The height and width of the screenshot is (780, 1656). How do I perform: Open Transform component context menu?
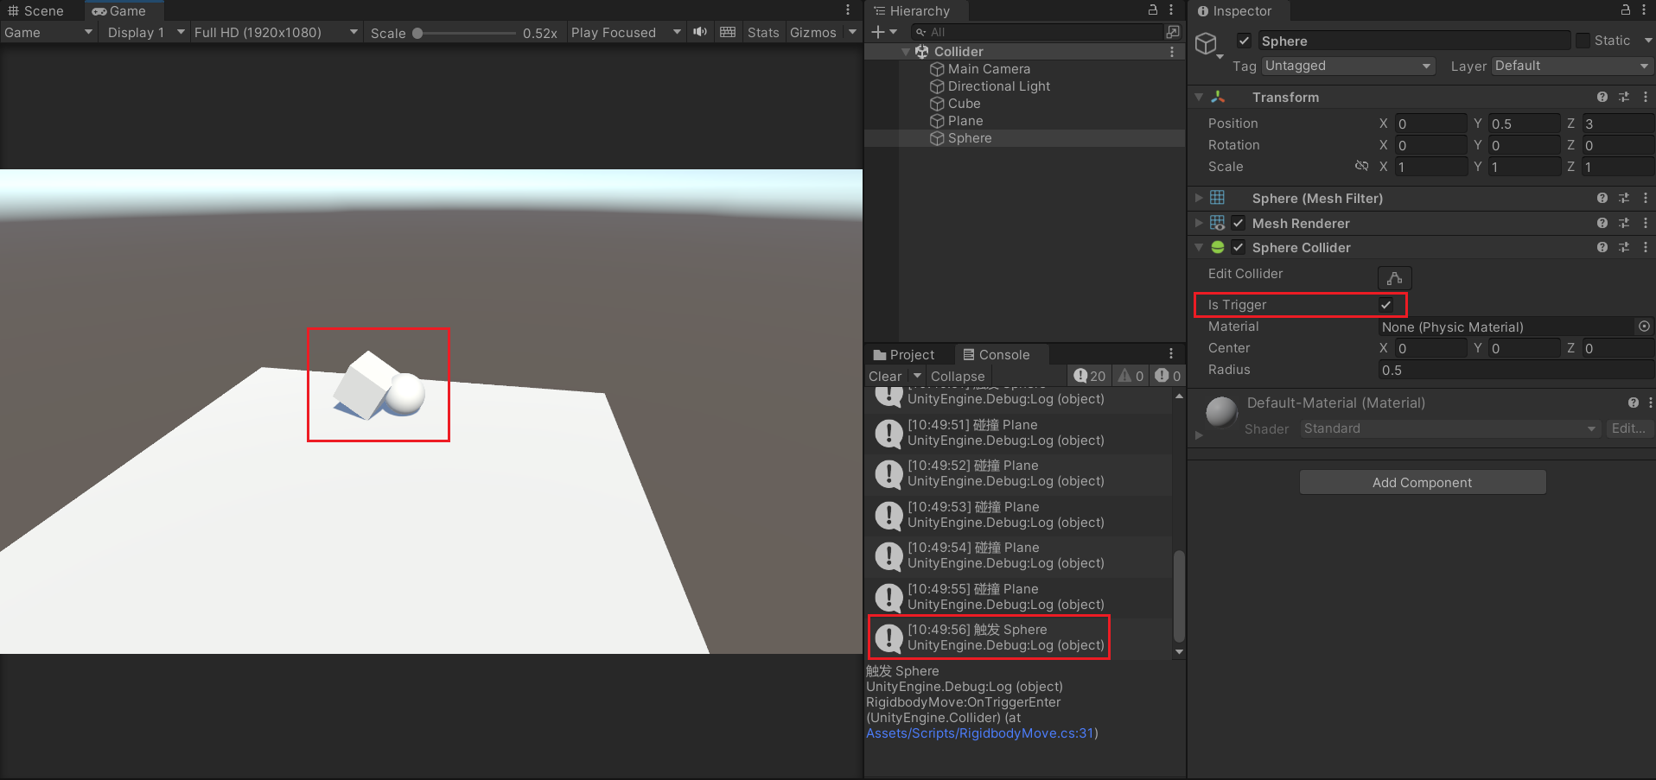click(1646, 98)
